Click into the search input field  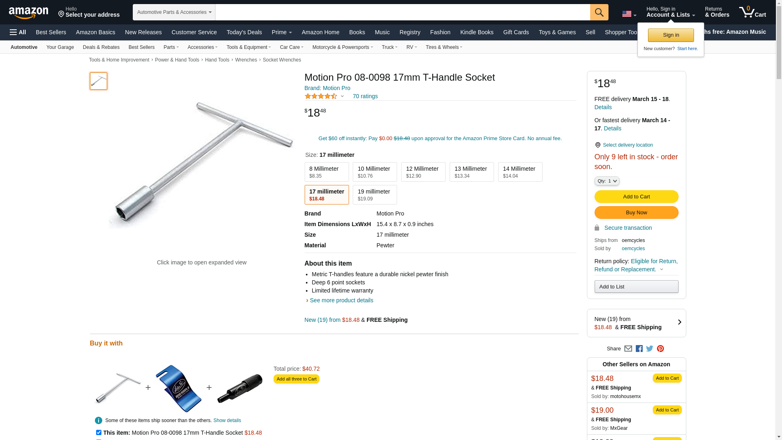click(x=402, y=12)
